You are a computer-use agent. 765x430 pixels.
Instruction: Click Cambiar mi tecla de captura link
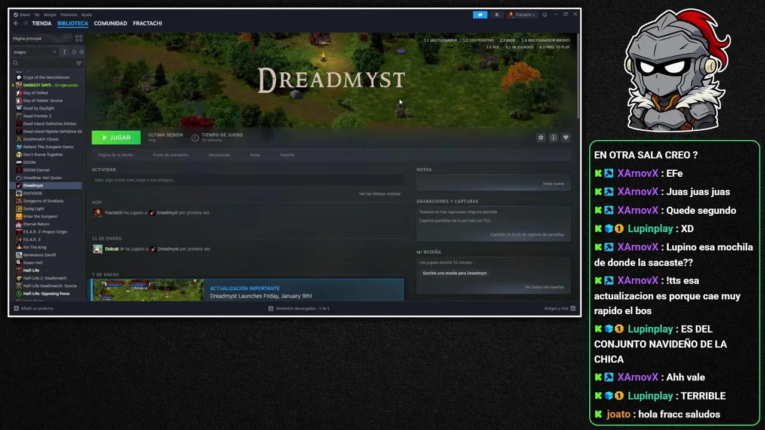click(527, 234)
